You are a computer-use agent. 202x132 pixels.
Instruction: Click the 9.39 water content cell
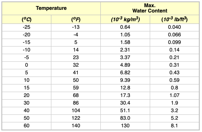click(125, 80)
